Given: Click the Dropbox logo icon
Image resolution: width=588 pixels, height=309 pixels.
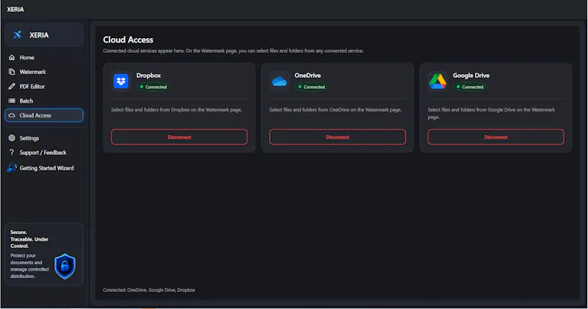Looking at the screenshot, I should (x=121, y=81).
